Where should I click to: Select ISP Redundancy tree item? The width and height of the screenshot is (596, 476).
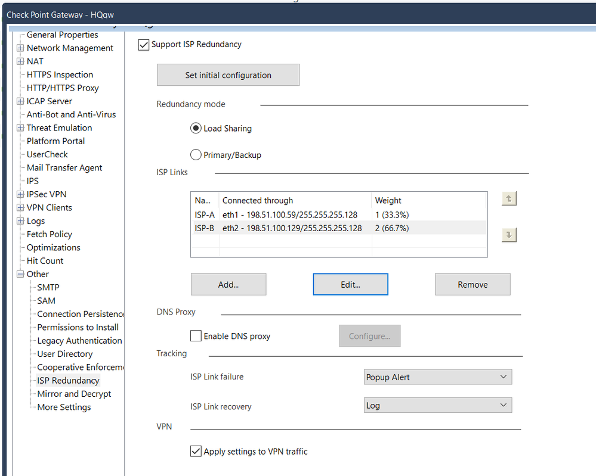(68, 380)
